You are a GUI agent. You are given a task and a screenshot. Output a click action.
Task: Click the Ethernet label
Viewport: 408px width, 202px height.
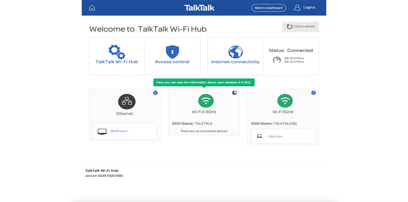tap(125, 114)
